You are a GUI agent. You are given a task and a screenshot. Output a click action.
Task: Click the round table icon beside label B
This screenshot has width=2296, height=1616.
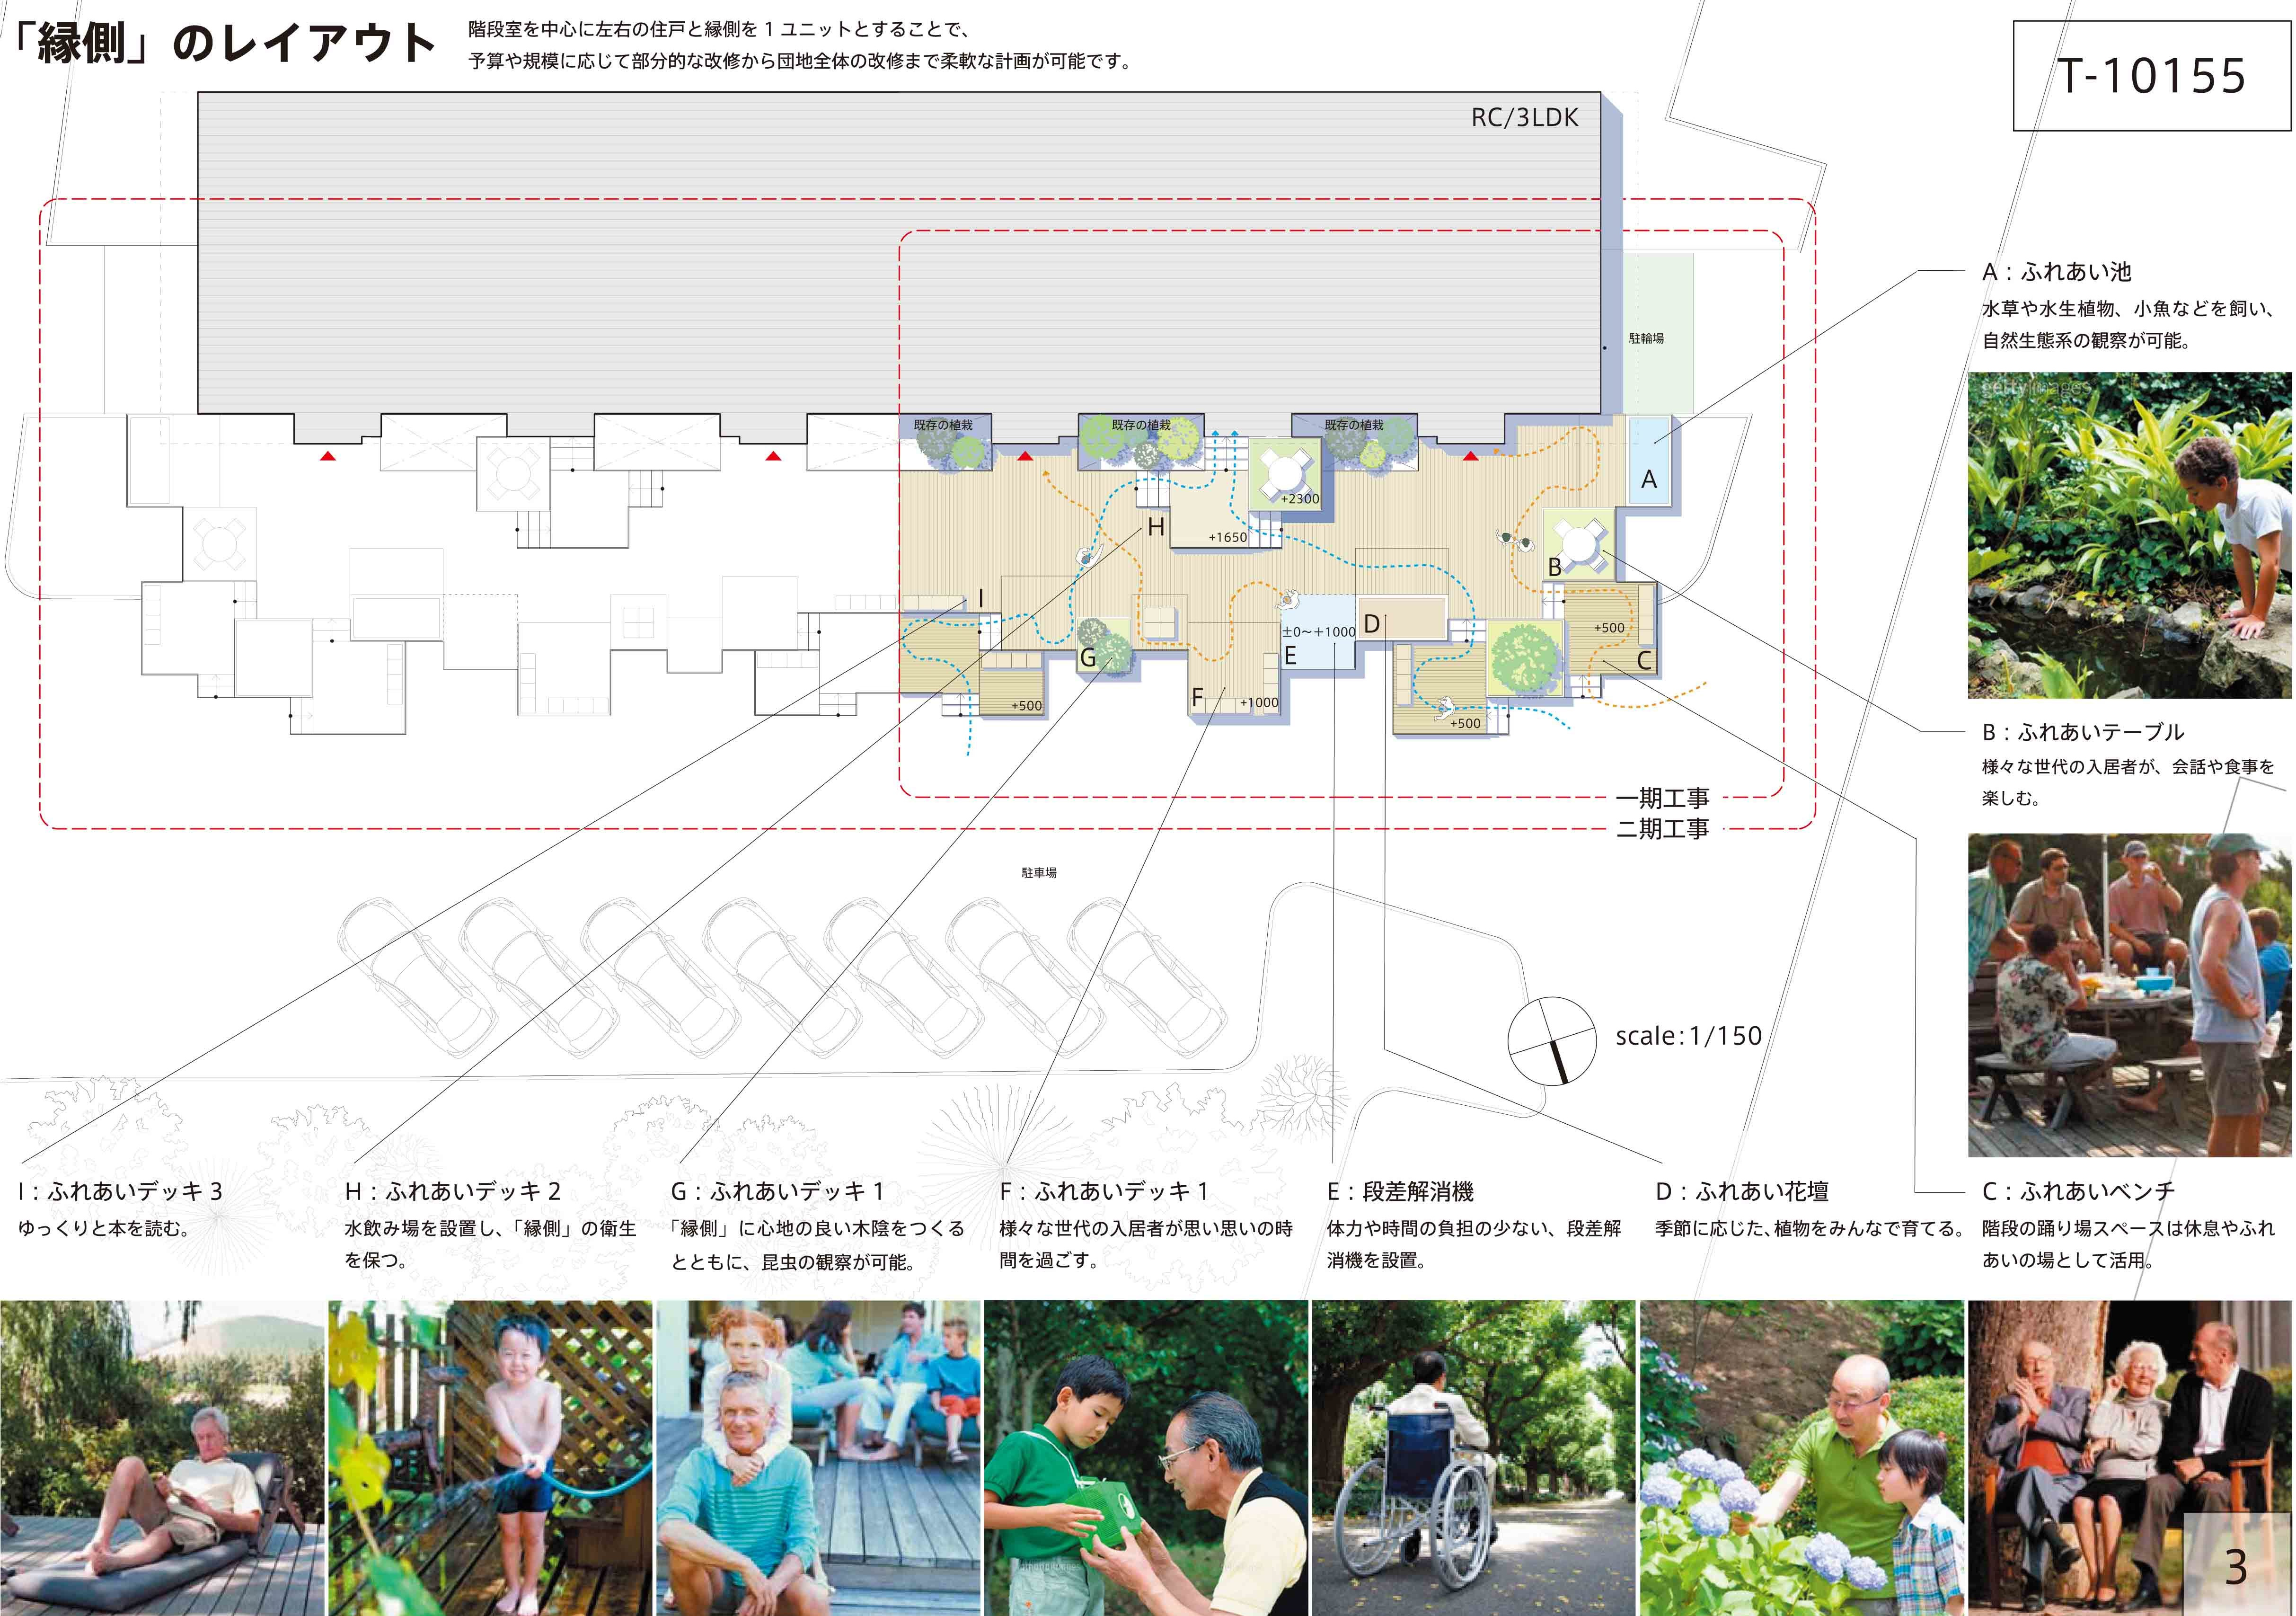tap(1579, 544)
